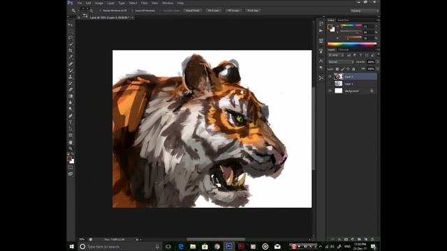447x251 pixels.
Task: Select the Blur tool
Action: 71,102
